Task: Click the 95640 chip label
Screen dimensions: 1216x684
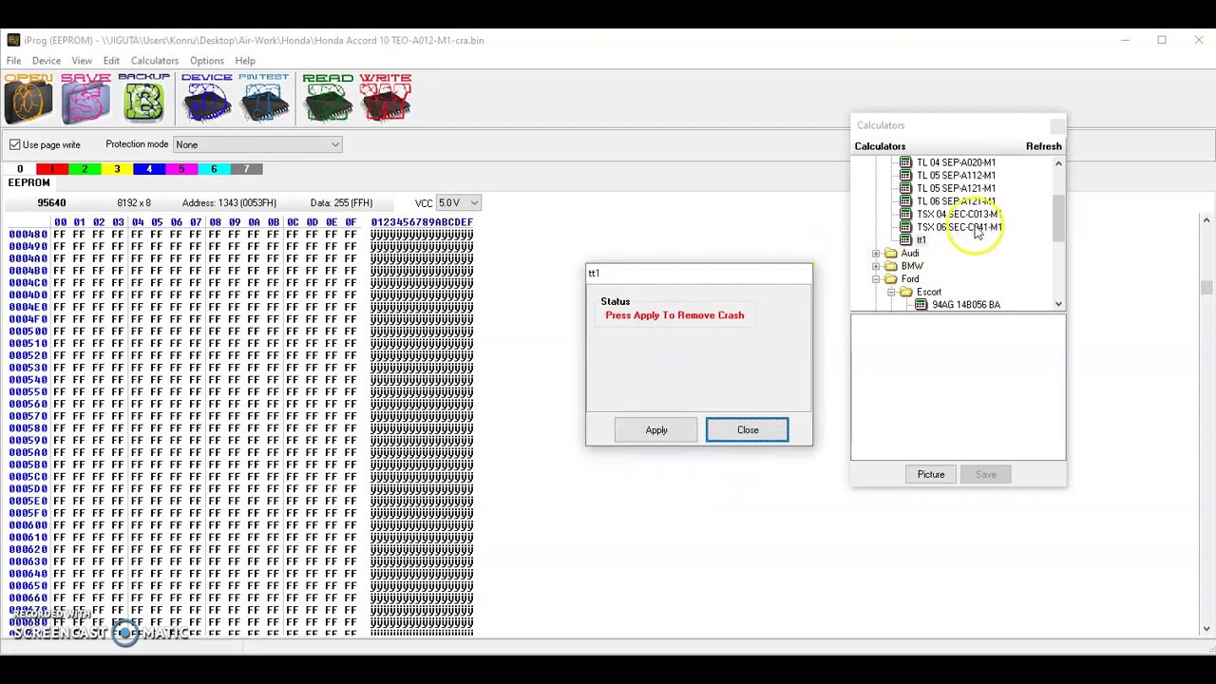Action: tap(51, 202)
